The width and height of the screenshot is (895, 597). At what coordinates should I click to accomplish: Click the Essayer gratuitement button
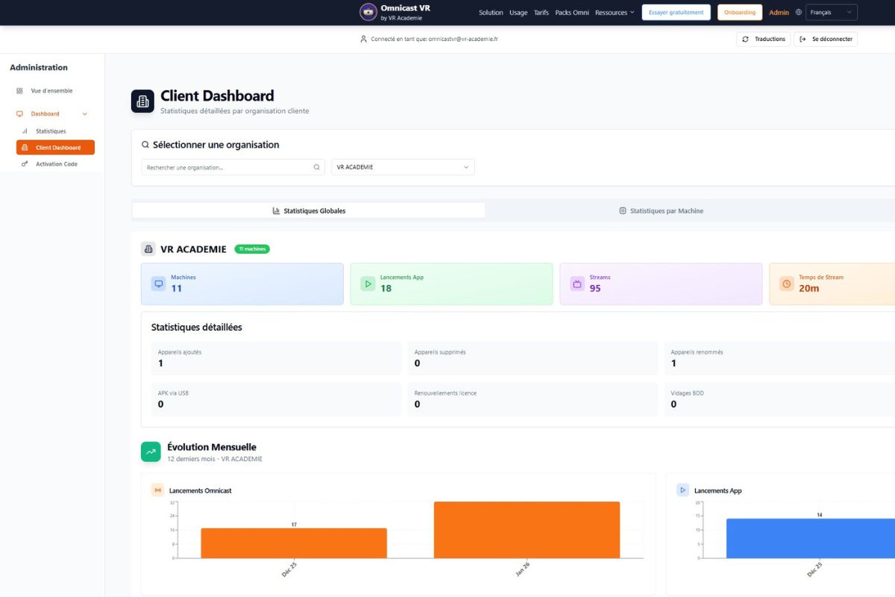[x=676, y=13]
